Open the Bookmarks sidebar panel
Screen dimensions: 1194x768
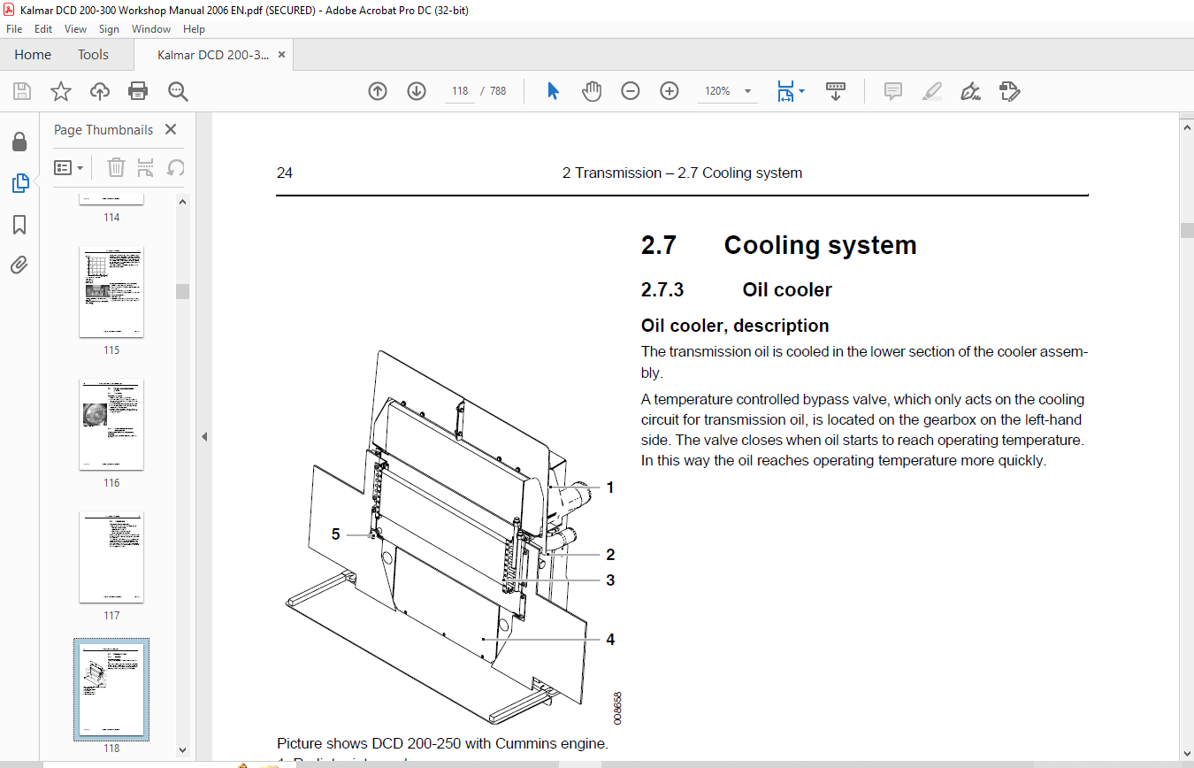19,225
